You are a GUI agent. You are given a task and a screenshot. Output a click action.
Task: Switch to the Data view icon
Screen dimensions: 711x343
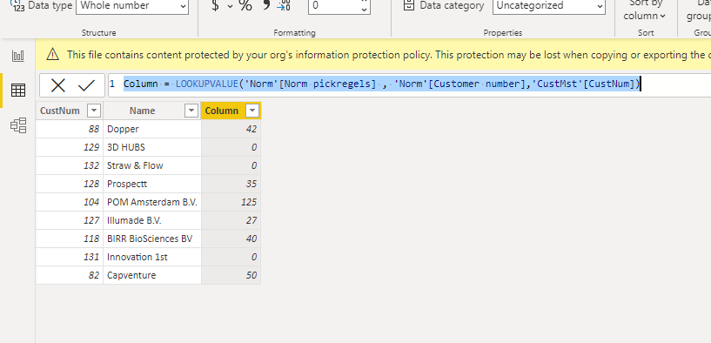(18, 91)
